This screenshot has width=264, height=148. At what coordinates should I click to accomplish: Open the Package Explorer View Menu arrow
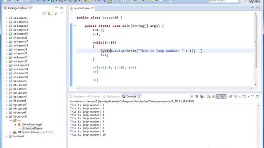pos(62,13)
